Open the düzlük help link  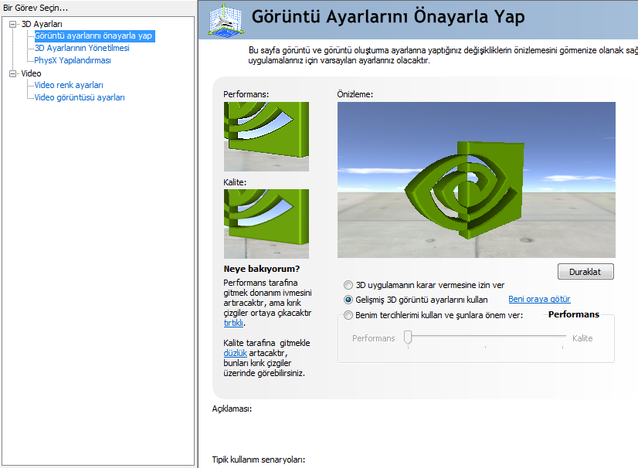[235, 353]
